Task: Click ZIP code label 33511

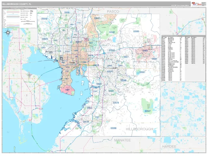Action: [110, 71]
